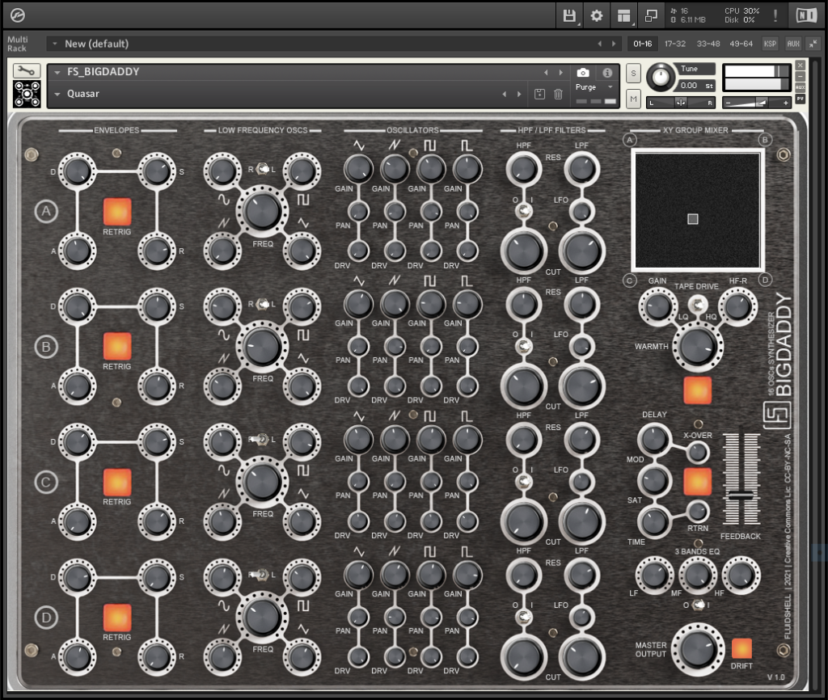This screenshot has height=700, width=828.
Task: Click the tape drive HF-R knob
Action: (737, 306)
